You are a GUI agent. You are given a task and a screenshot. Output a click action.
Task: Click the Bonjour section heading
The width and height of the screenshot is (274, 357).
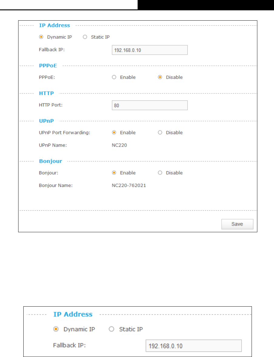click(51, 161)
